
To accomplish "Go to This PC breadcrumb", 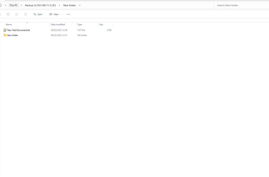I will (13, 5).
